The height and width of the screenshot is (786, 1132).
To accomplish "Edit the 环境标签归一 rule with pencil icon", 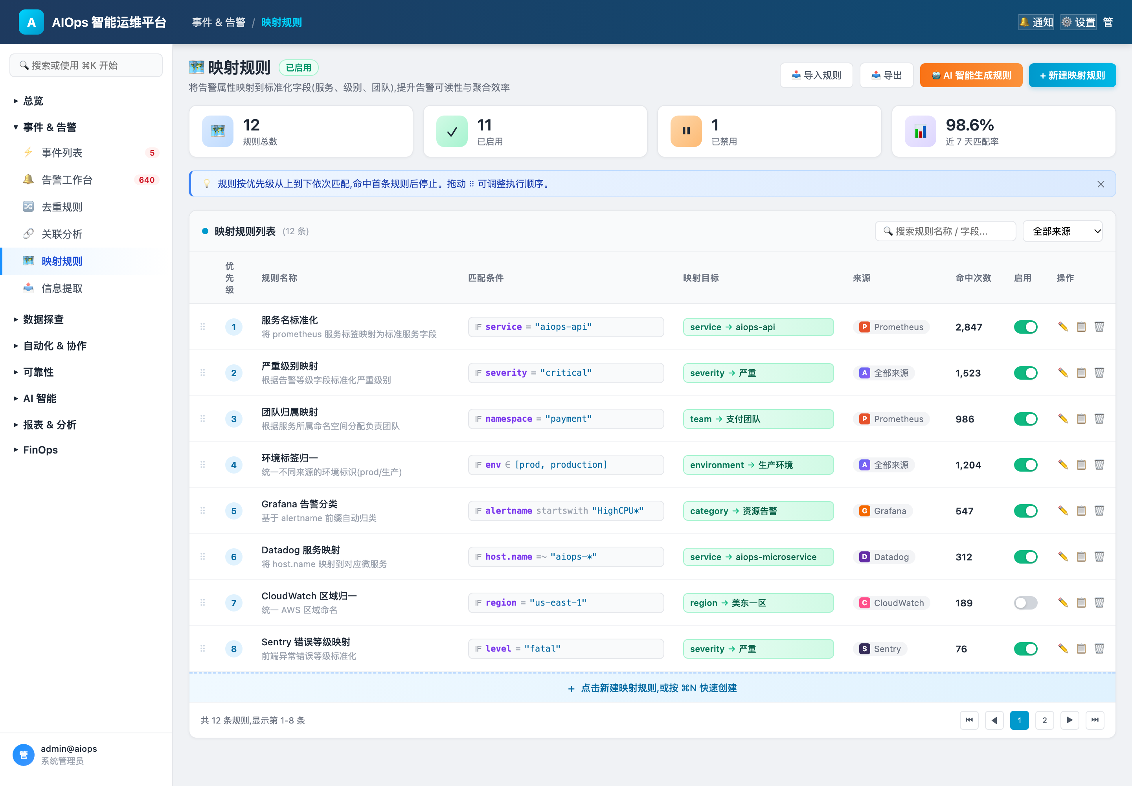I will pos(1063,465).
